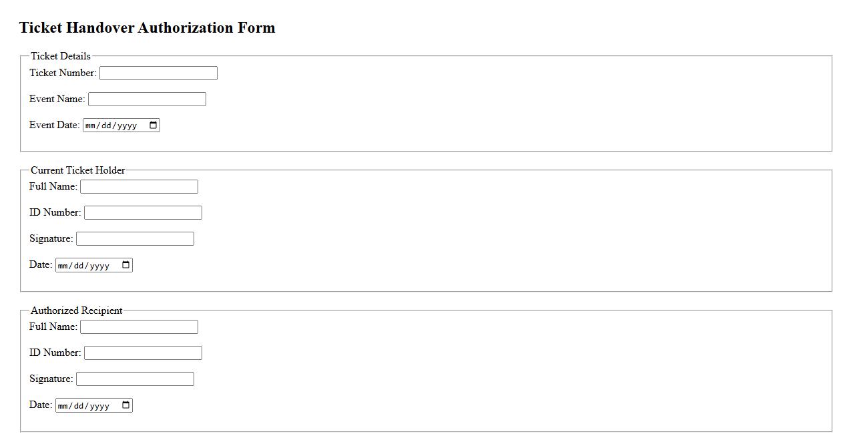The image size is (853, 434).
Task: Open the Event Date calendar picker icon
Action: pyautogui.click(x=153, y=126)
